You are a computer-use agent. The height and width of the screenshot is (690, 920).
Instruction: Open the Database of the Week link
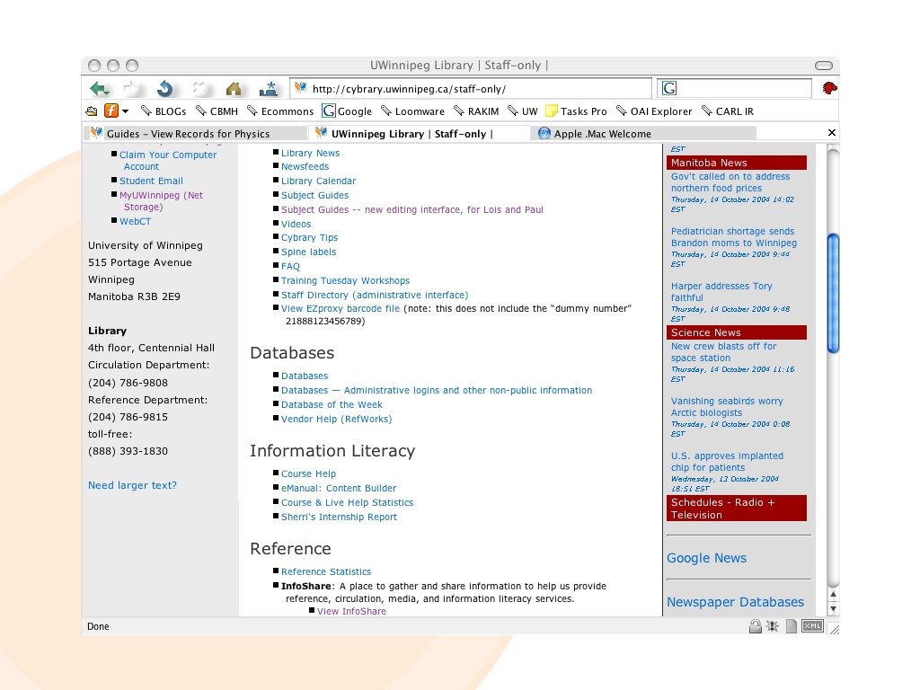tap(332, 404)
